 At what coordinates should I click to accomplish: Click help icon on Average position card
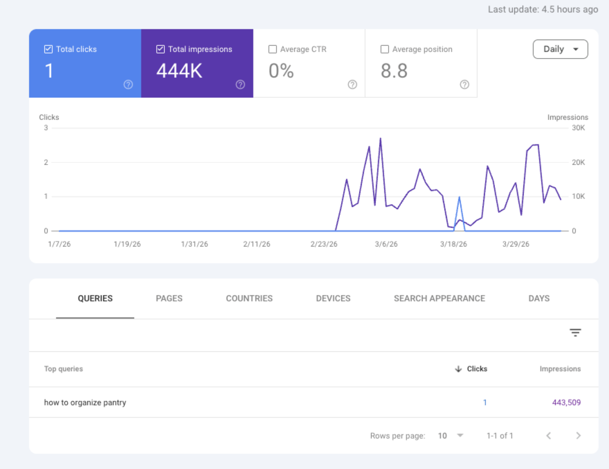click(x=465, y=84)
